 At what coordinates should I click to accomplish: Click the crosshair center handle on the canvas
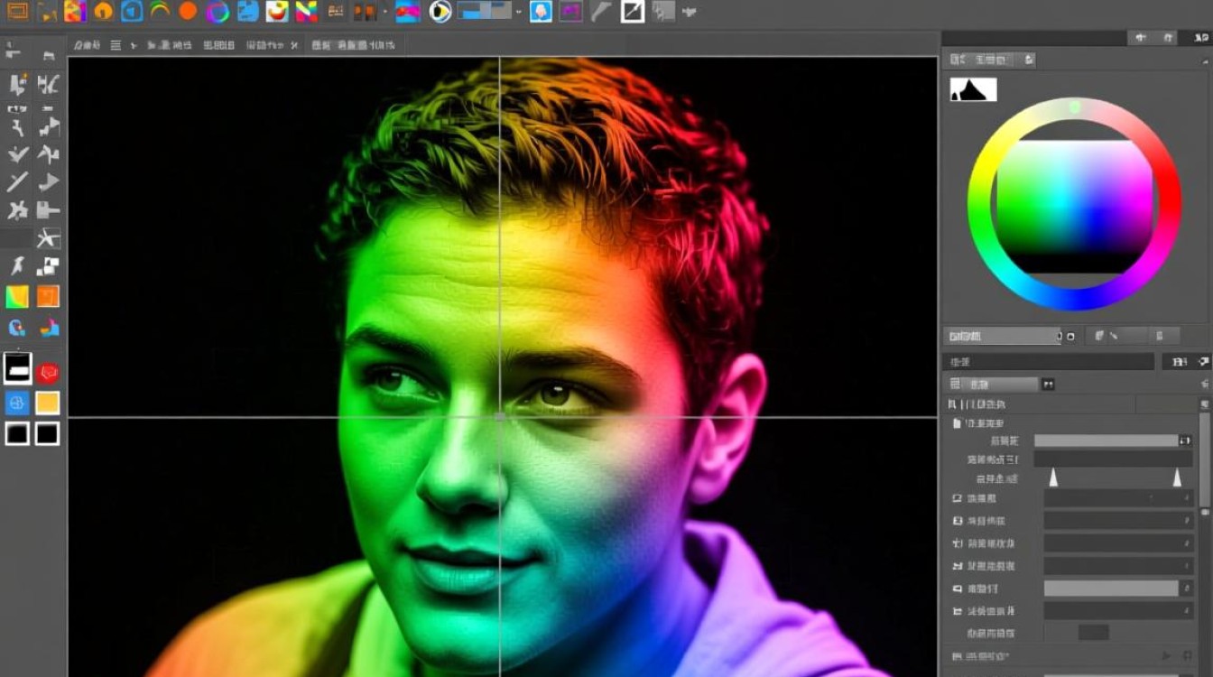click(x=500, y=417)
